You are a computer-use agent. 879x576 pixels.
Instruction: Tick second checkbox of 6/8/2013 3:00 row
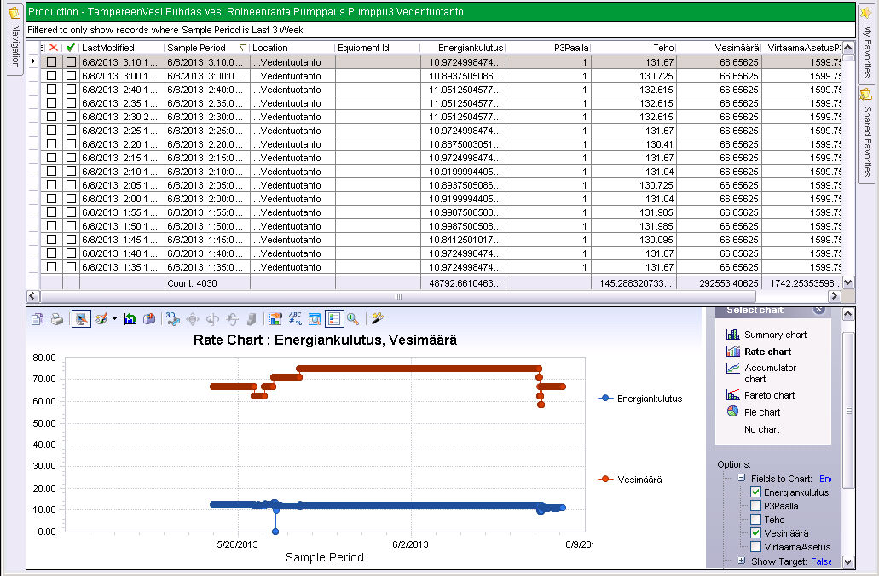pyautogui.click(x=72, y=76)
